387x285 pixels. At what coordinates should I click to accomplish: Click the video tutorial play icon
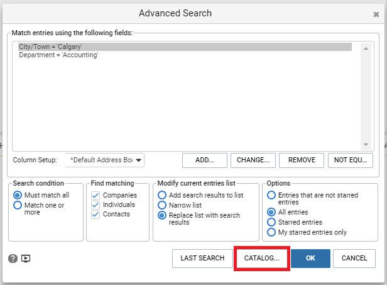[26, 259]
